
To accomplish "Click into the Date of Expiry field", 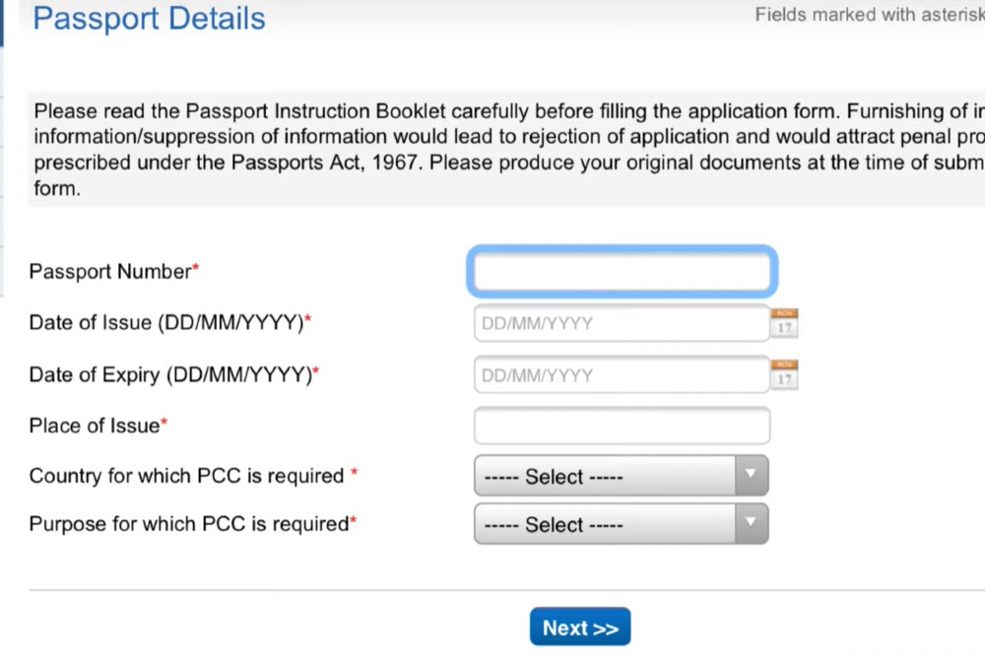I will (x=622, y=375).
